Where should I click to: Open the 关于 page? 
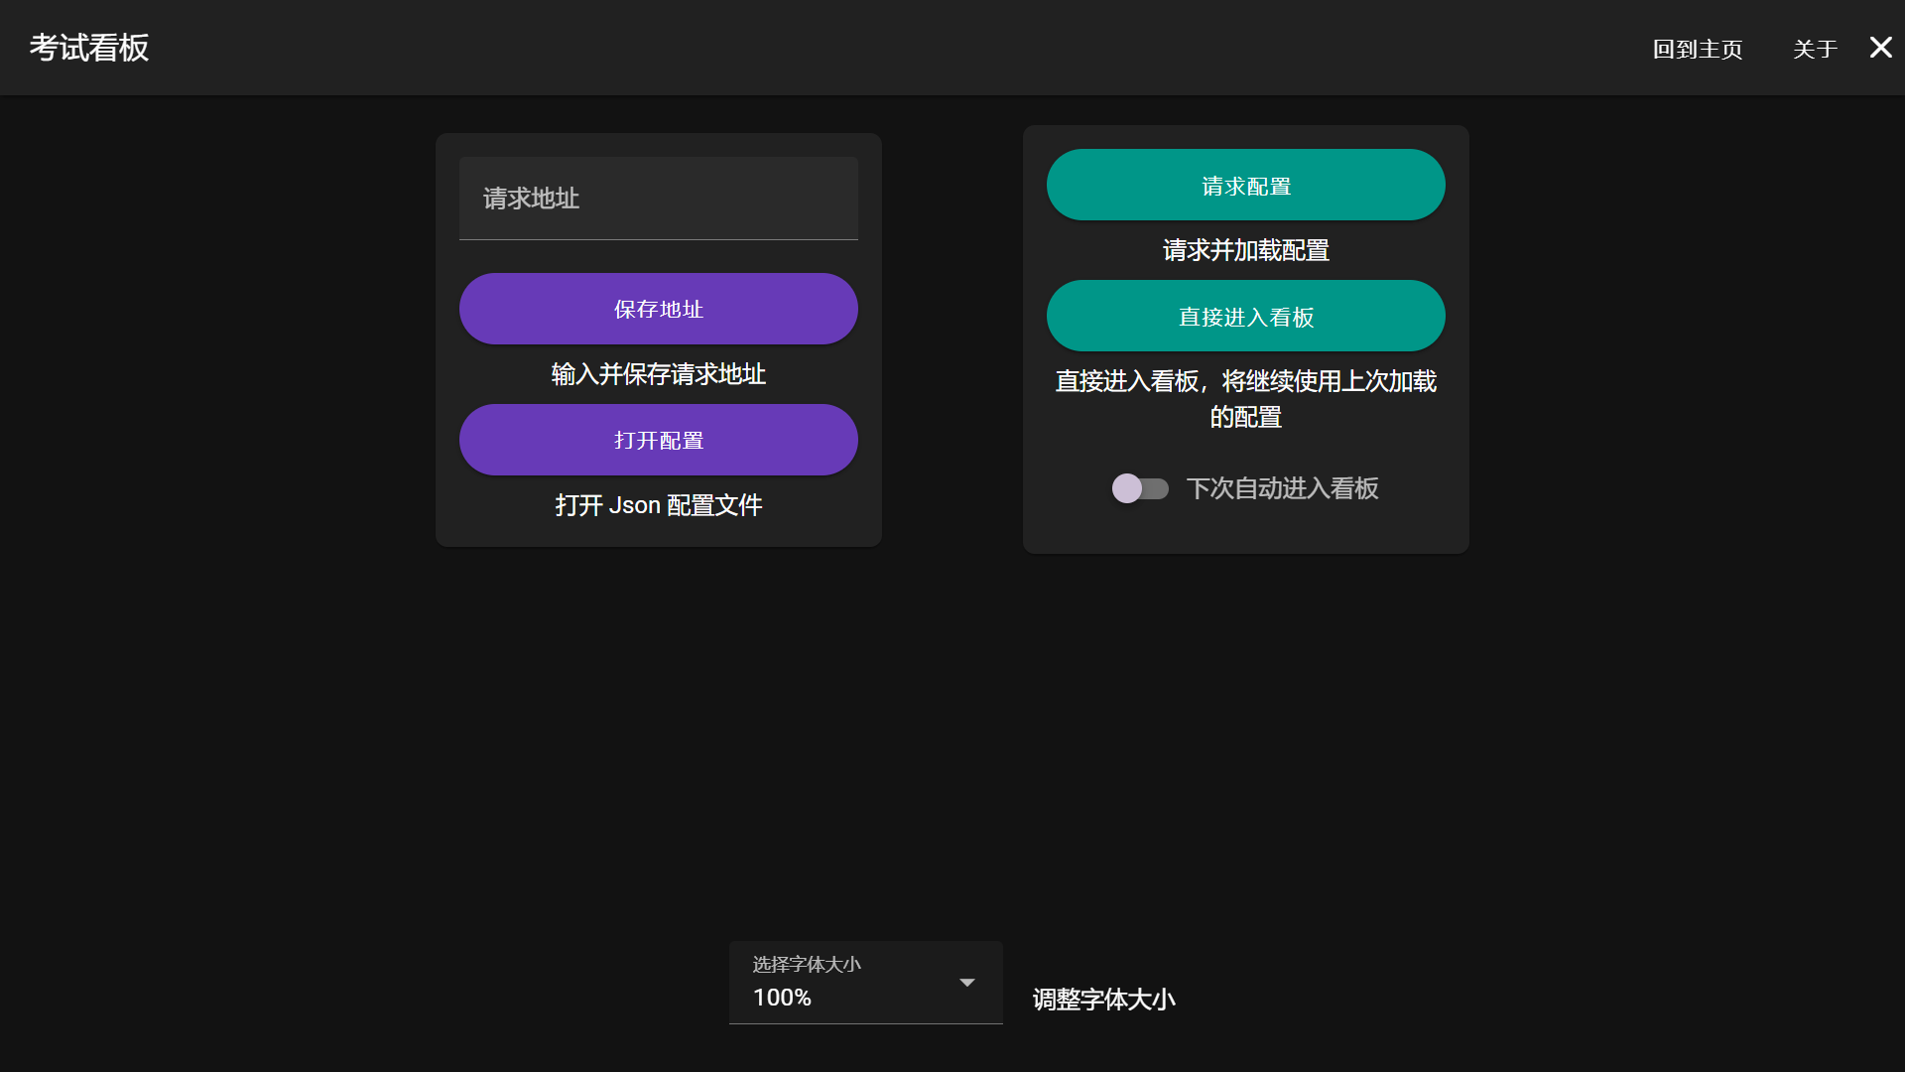(1815, 49)
